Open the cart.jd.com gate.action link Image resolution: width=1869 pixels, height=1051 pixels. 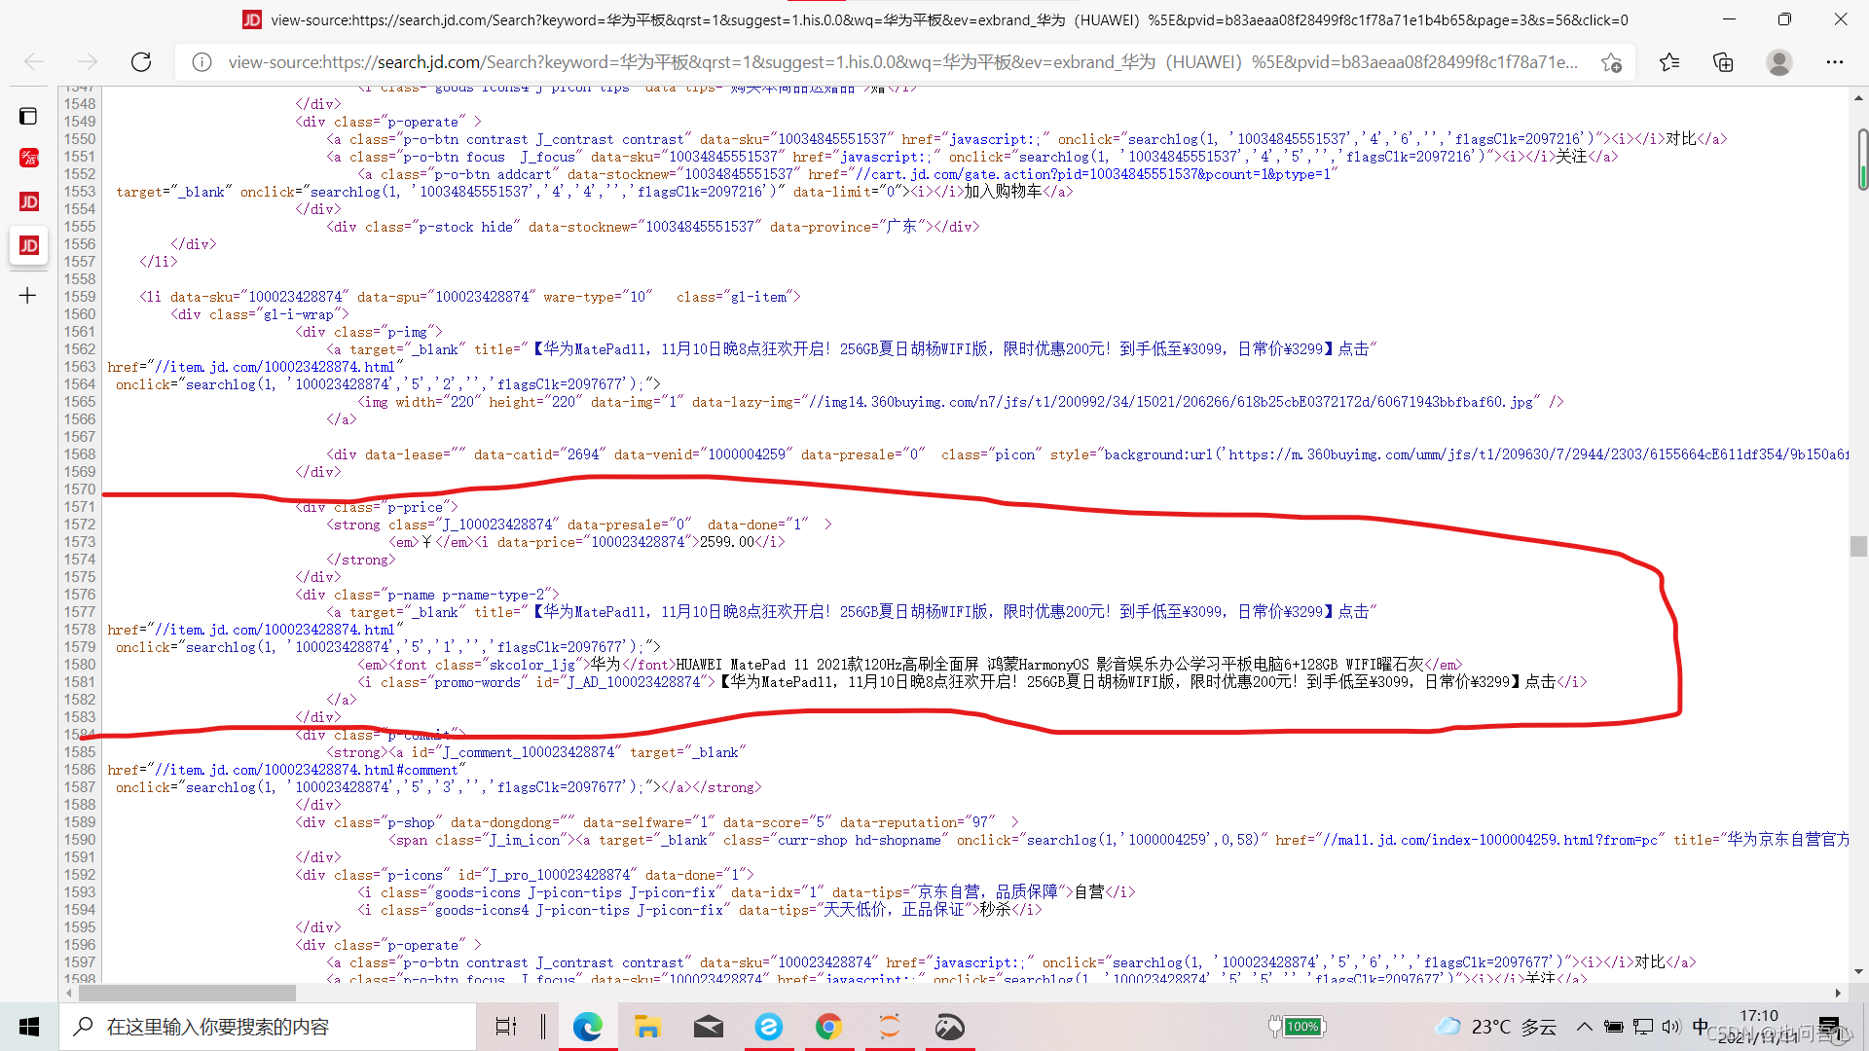point(1093,174)
